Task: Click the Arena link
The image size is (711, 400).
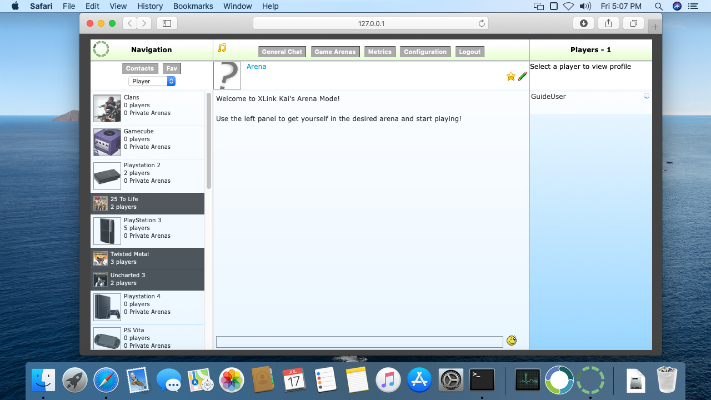Action: click(x=256, y=67)
